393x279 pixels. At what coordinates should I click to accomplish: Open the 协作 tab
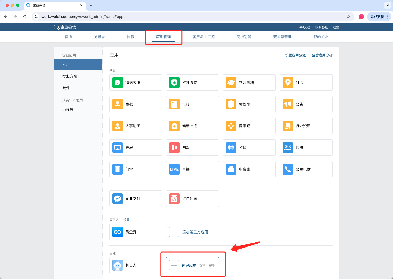(130, 37)
